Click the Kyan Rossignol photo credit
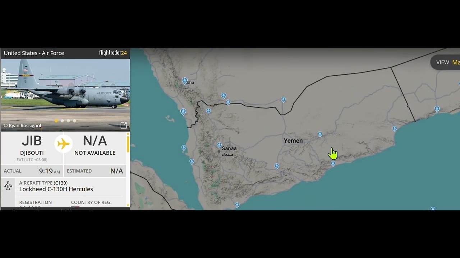This screenshot has width=460, height=258. coord(22,126)
